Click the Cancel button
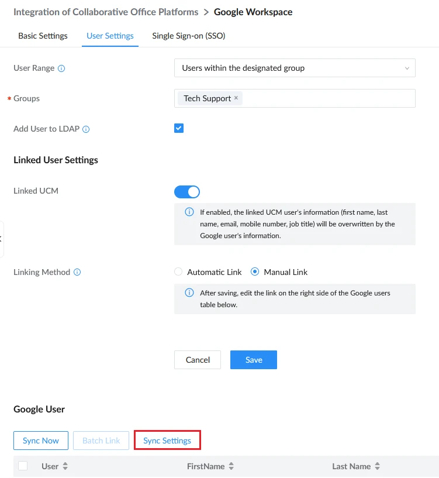This screenshot has height=478, width=439. click(x=198, y=360)
